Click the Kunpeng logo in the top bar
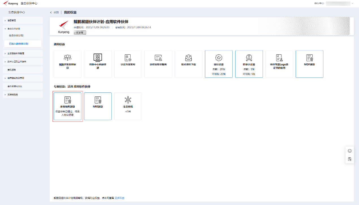Viewport: 359px width, 205px height. click(x=10, y=3)
